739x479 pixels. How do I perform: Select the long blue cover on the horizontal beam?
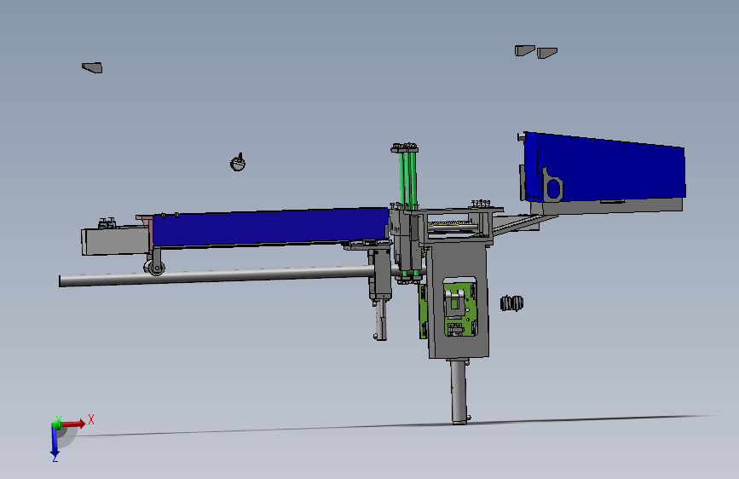point(270,228)
